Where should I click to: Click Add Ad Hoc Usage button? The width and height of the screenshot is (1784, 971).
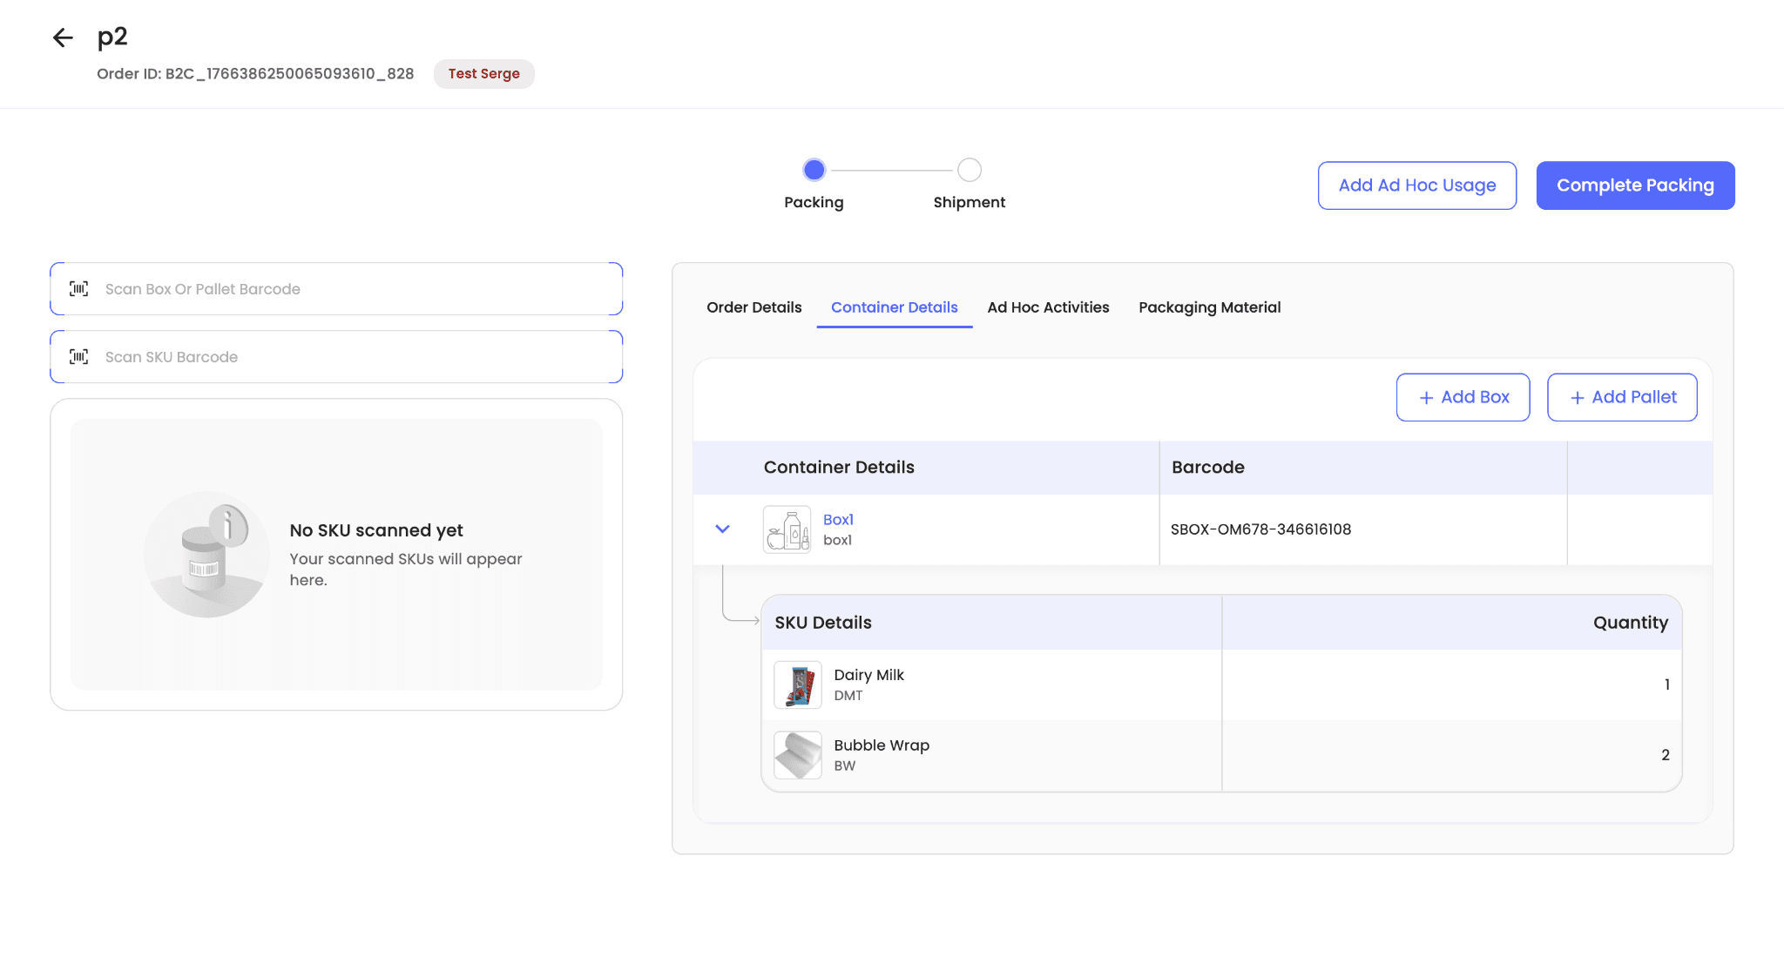[x=1416, y=185]
